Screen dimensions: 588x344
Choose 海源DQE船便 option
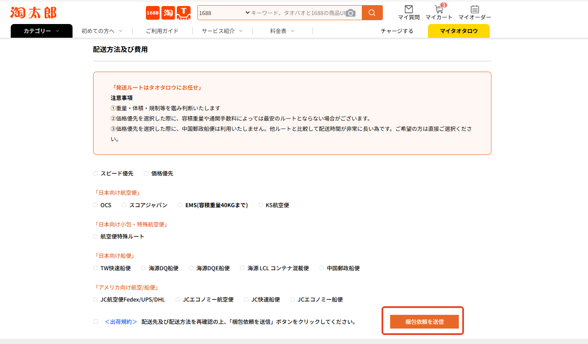click(x=191, y=268)
